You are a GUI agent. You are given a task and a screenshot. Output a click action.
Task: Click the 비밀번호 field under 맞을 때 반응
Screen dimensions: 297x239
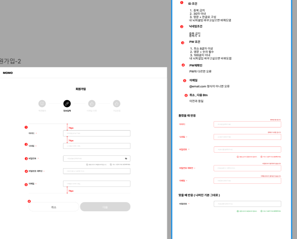coord(247,204)
